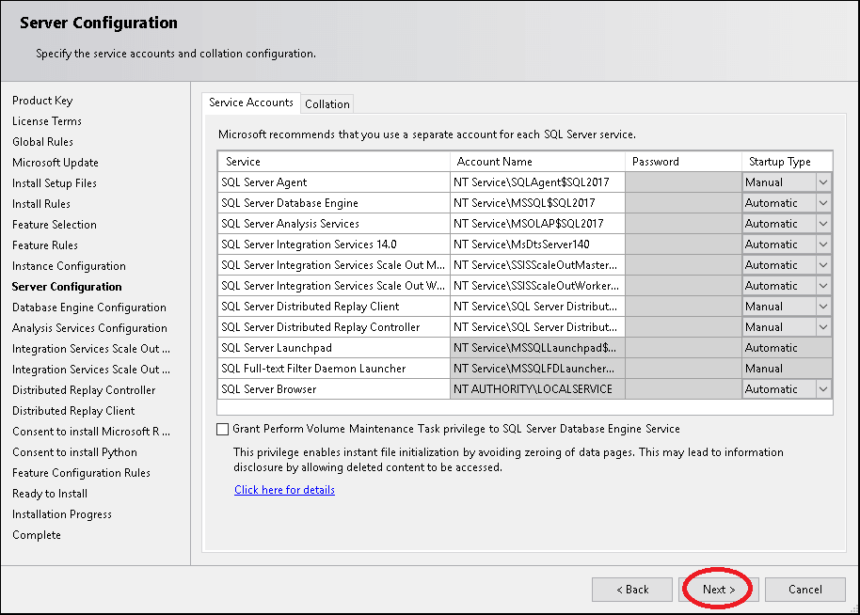Click the Next button
The height and width of the screenshot is (615, 860).
719,590
